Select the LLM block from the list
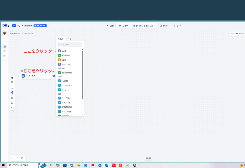Image resolution: width=245 pixels, height=168 pixels. click(x=63, y=51)
